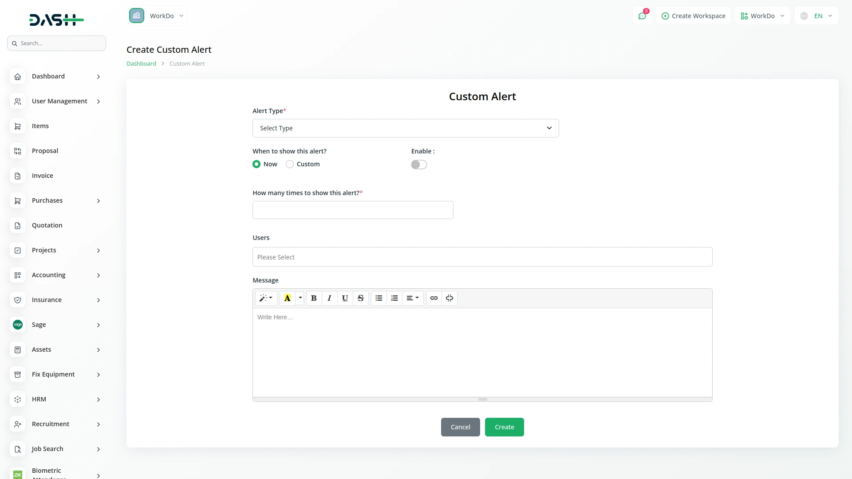Open the EN language selector
Image resolution: width=852 pixels, height=479 pixels.
coord(816,16)
